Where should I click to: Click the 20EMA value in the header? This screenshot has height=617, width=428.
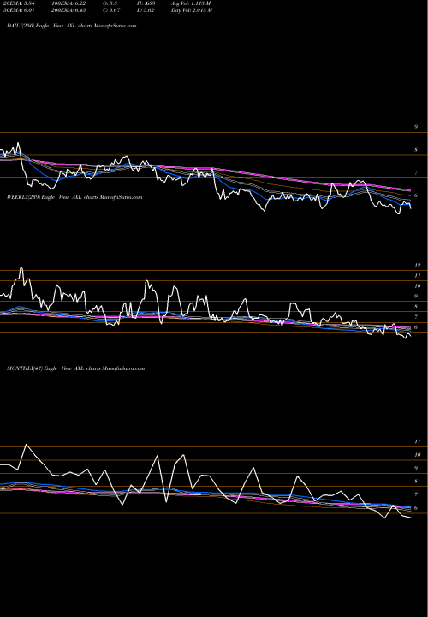click(x=21, y=3)
